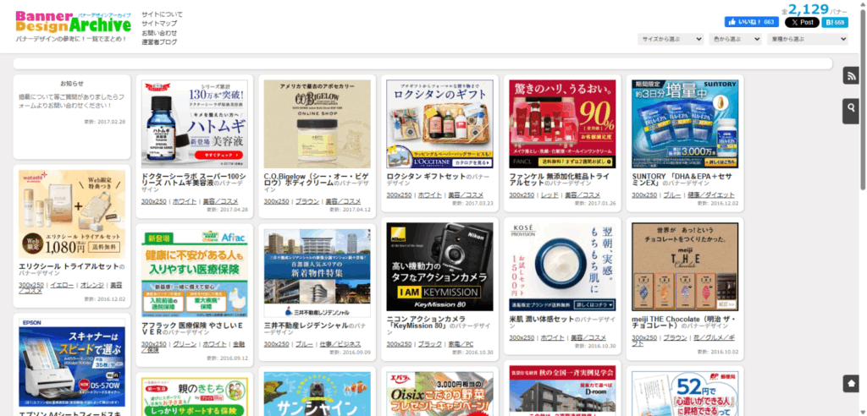
Task: Share via the X Post button
Action: tap(802, 22)
